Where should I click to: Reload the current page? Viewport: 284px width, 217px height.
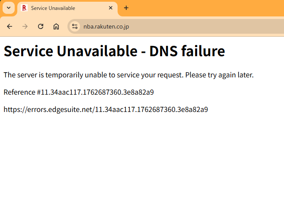tap(41, 26)
